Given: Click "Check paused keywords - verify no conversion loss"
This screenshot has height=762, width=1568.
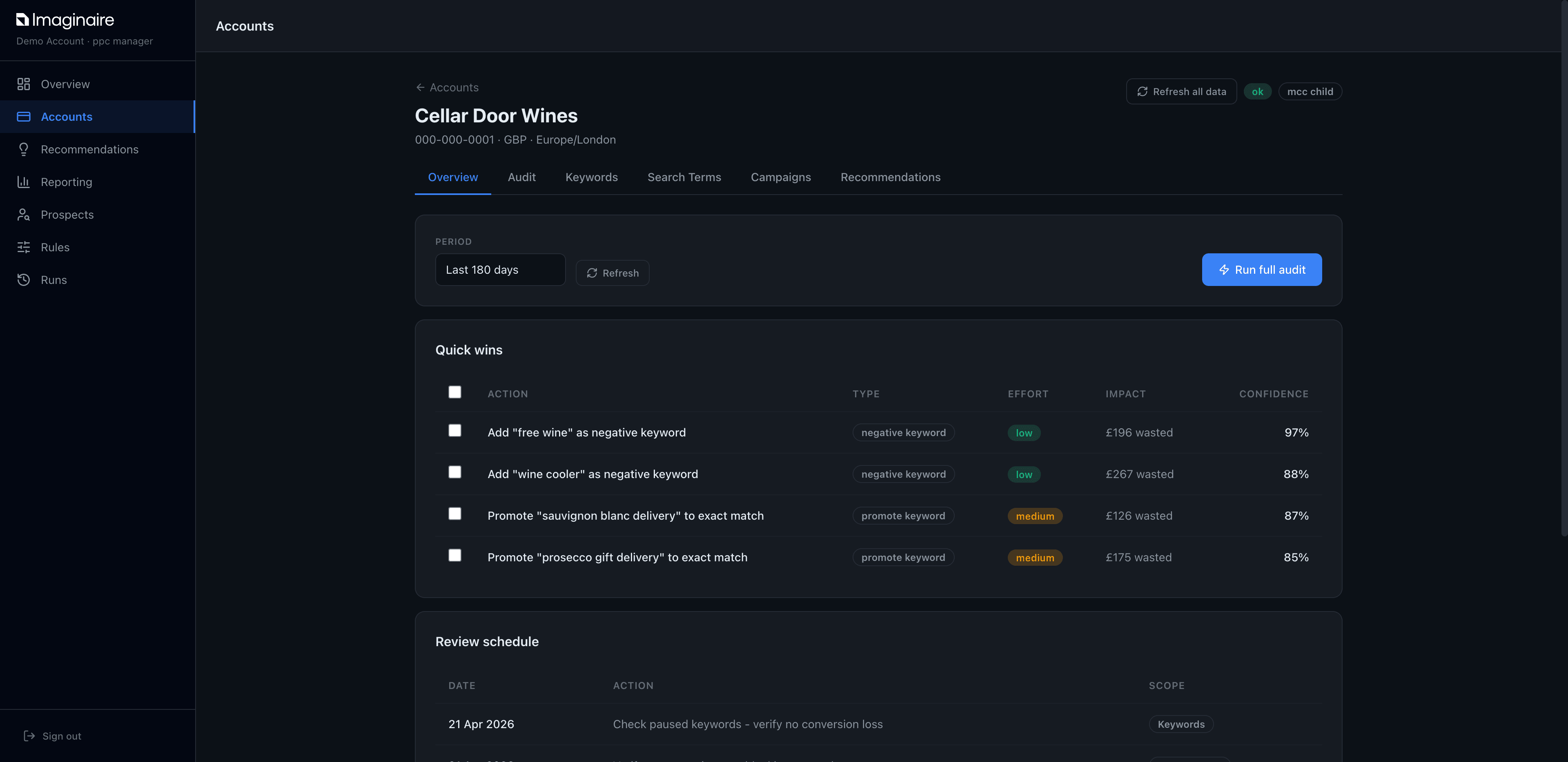Looking at the screenshot, I should 748,724.
